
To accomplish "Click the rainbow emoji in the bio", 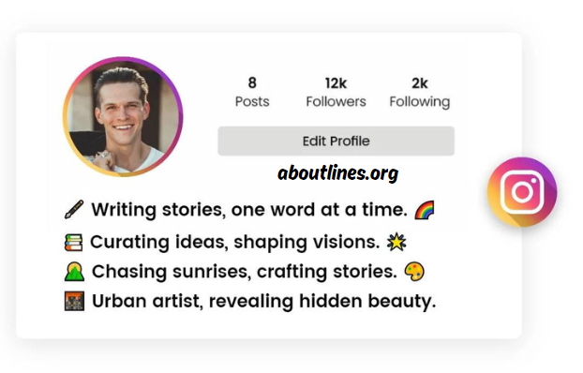I will tap(425, 210).
